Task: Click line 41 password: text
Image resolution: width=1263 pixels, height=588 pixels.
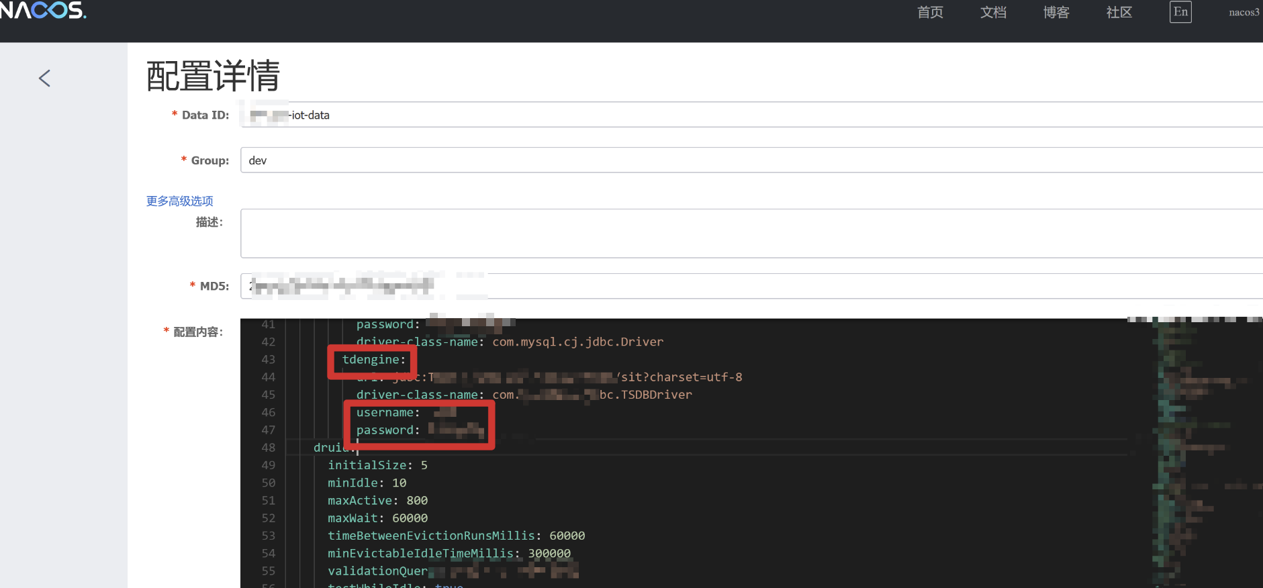Action: [x=388, y=324]
